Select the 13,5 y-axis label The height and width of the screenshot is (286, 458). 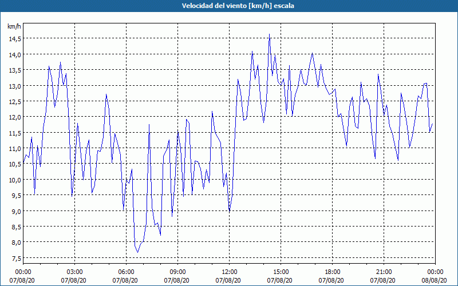(x=14, y=70)
